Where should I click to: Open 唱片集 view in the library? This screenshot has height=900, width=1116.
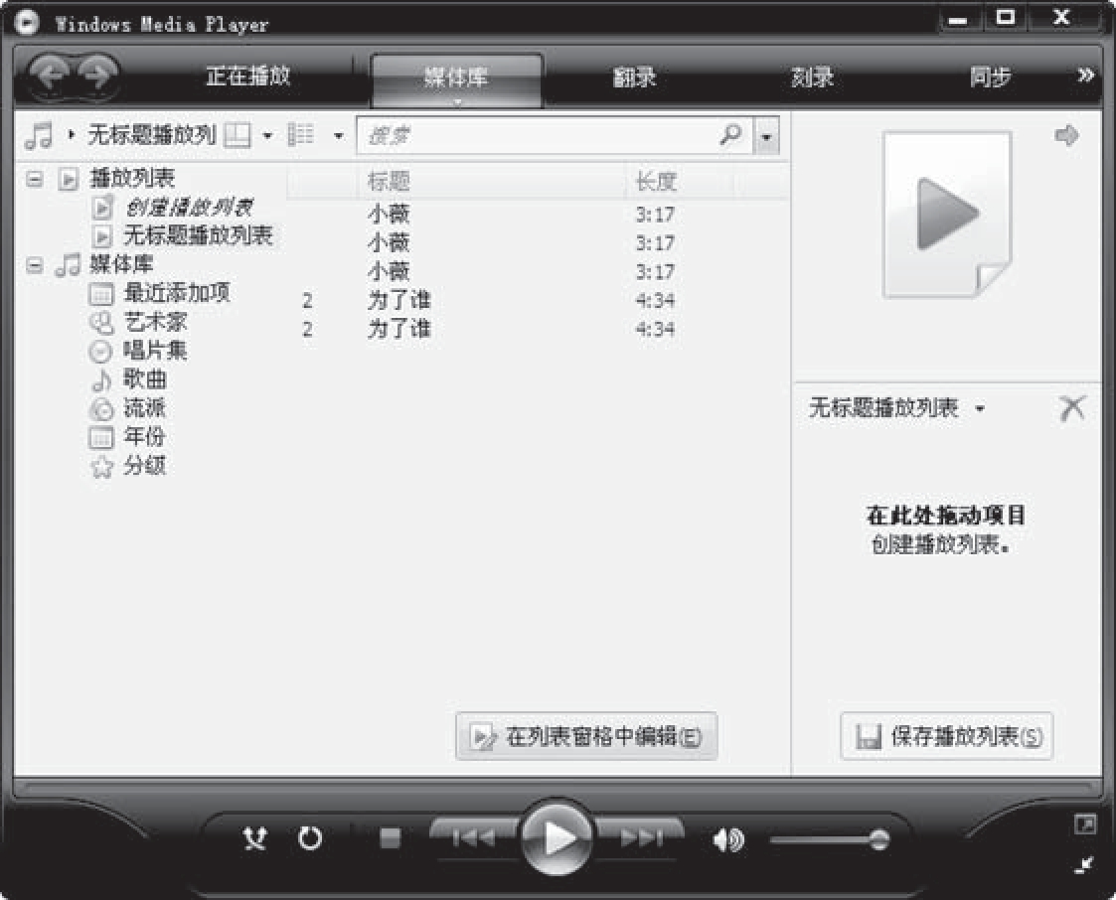155,350
